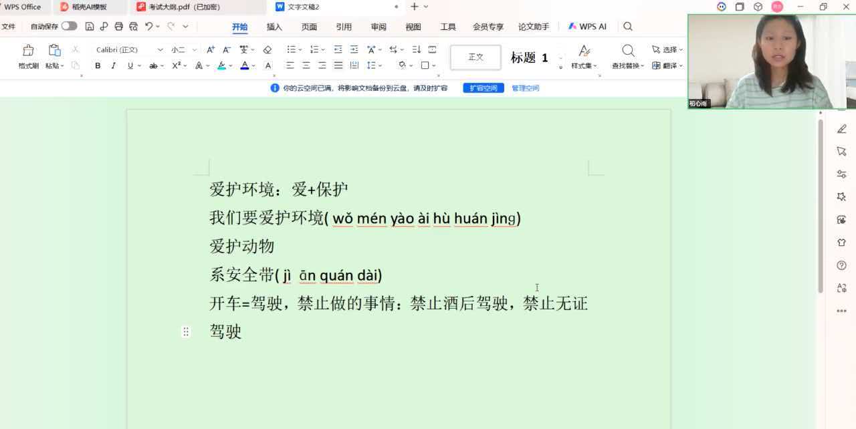Click the Cut scissors icon

click(76, 49)
